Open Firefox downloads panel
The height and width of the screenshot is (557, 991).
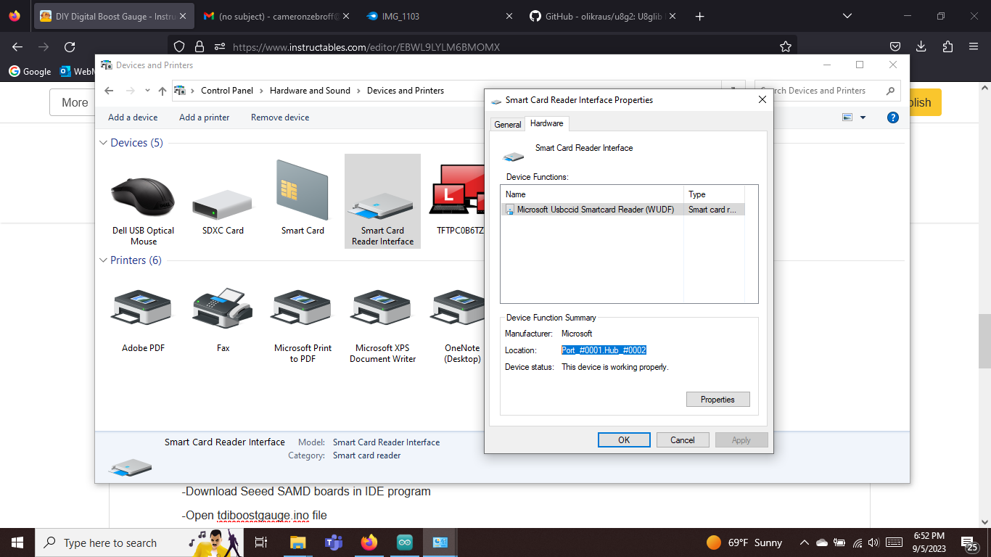tap(921, 47)
